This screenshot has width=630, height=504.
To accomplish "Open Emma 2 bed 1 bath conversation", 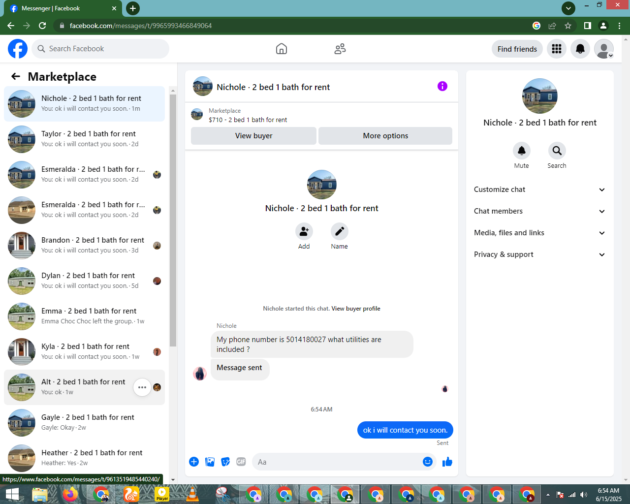I will (84, 316).
